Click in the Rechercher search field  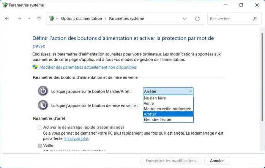point(230,19)
